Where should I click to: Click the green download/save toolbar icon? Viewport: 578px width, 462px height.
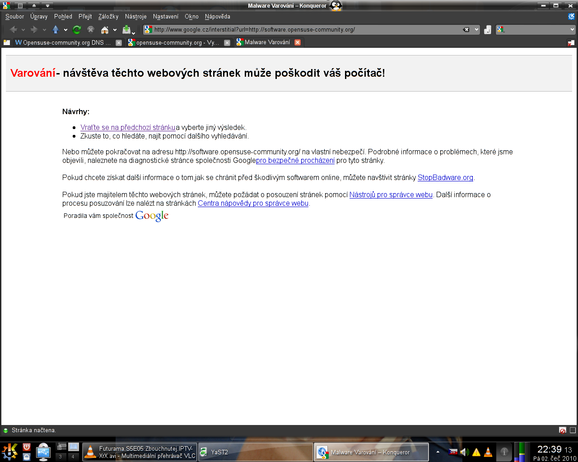[x=126, y=30]
